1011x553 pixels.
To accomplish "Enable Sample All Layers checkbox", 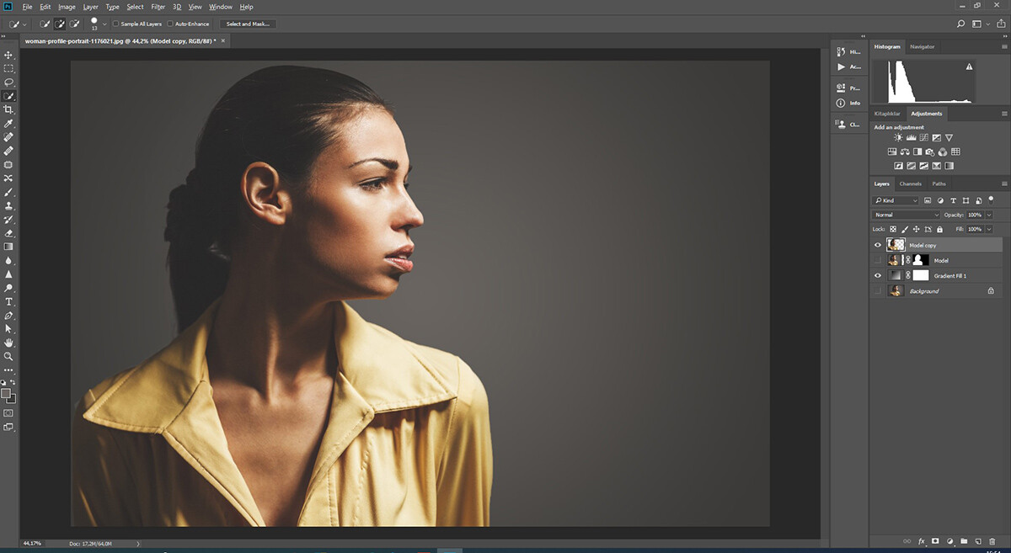I will click(x=116, y=24).
